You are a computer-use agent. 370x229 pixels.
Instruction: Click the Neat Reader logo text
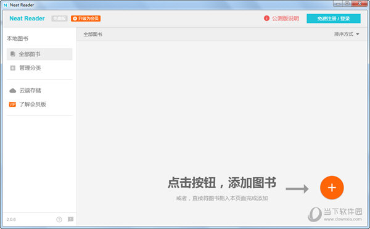(x=27, y=19)
